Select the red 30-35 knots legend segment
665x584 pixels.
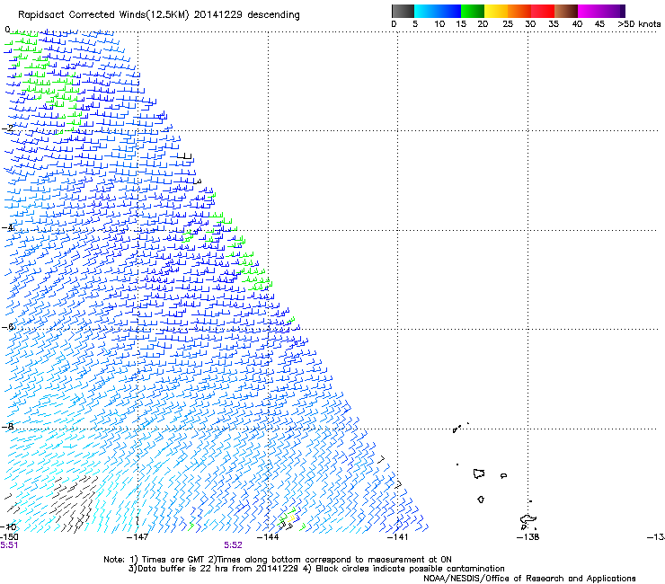click(x=543, y=11)
